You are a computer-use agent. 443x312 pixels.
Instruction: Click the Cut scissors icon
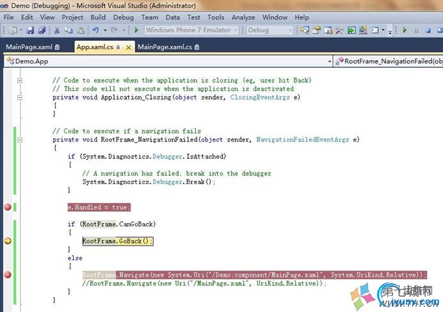coord(57,30)
